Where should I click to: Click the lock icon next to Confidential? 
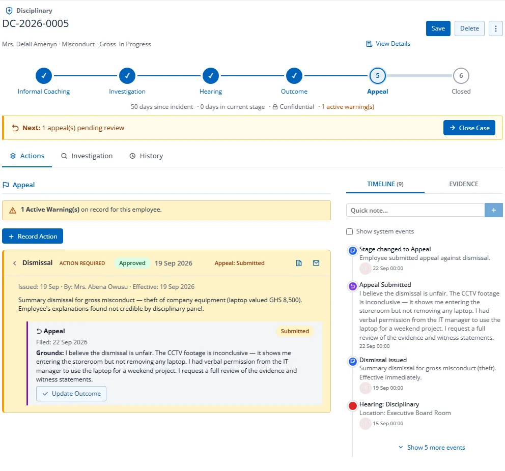click(x=275, y=107)
